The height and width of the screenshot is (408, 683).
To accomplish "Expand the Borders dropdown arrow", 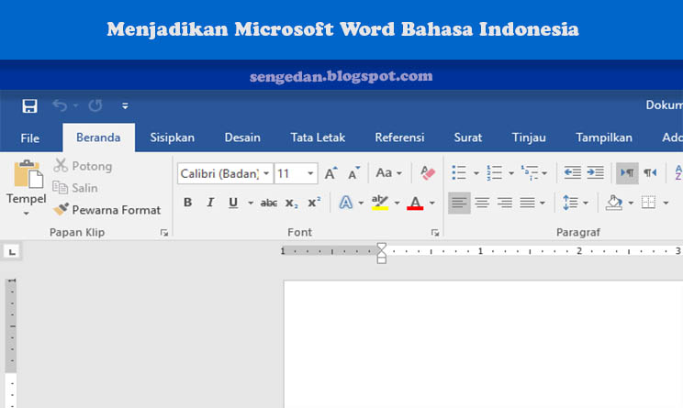I will coord(666,203).
